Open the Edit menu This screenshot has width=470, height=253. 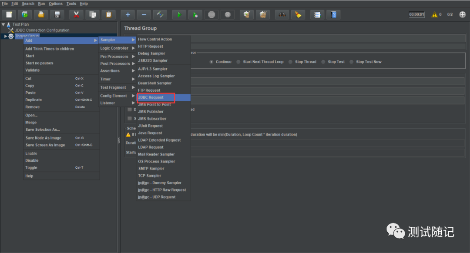(15, 3)
